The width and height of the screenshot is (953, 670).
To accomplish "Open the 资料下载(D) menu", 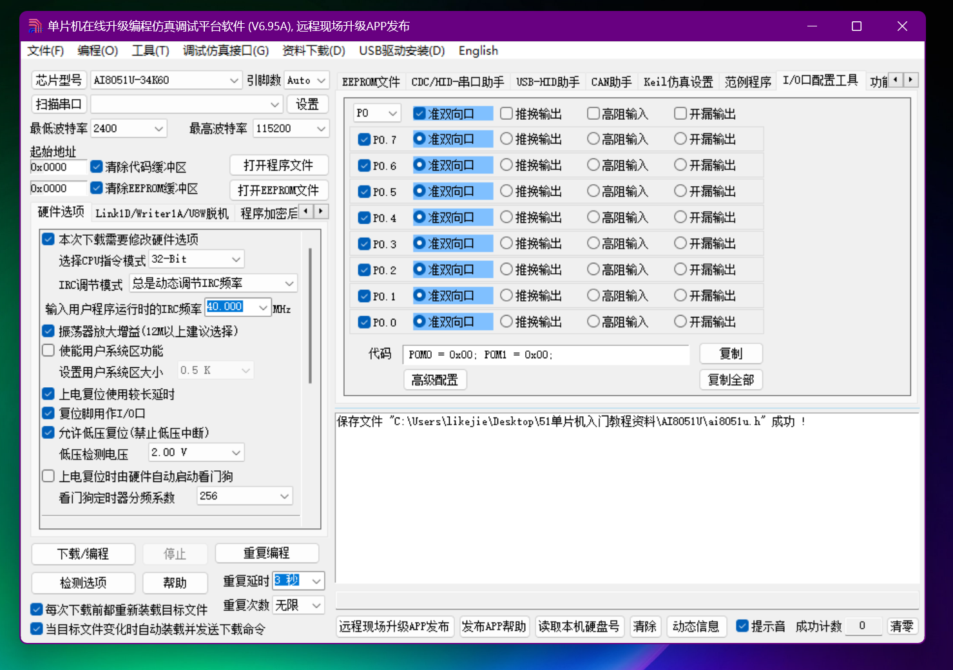I will (x=314, y=51).
